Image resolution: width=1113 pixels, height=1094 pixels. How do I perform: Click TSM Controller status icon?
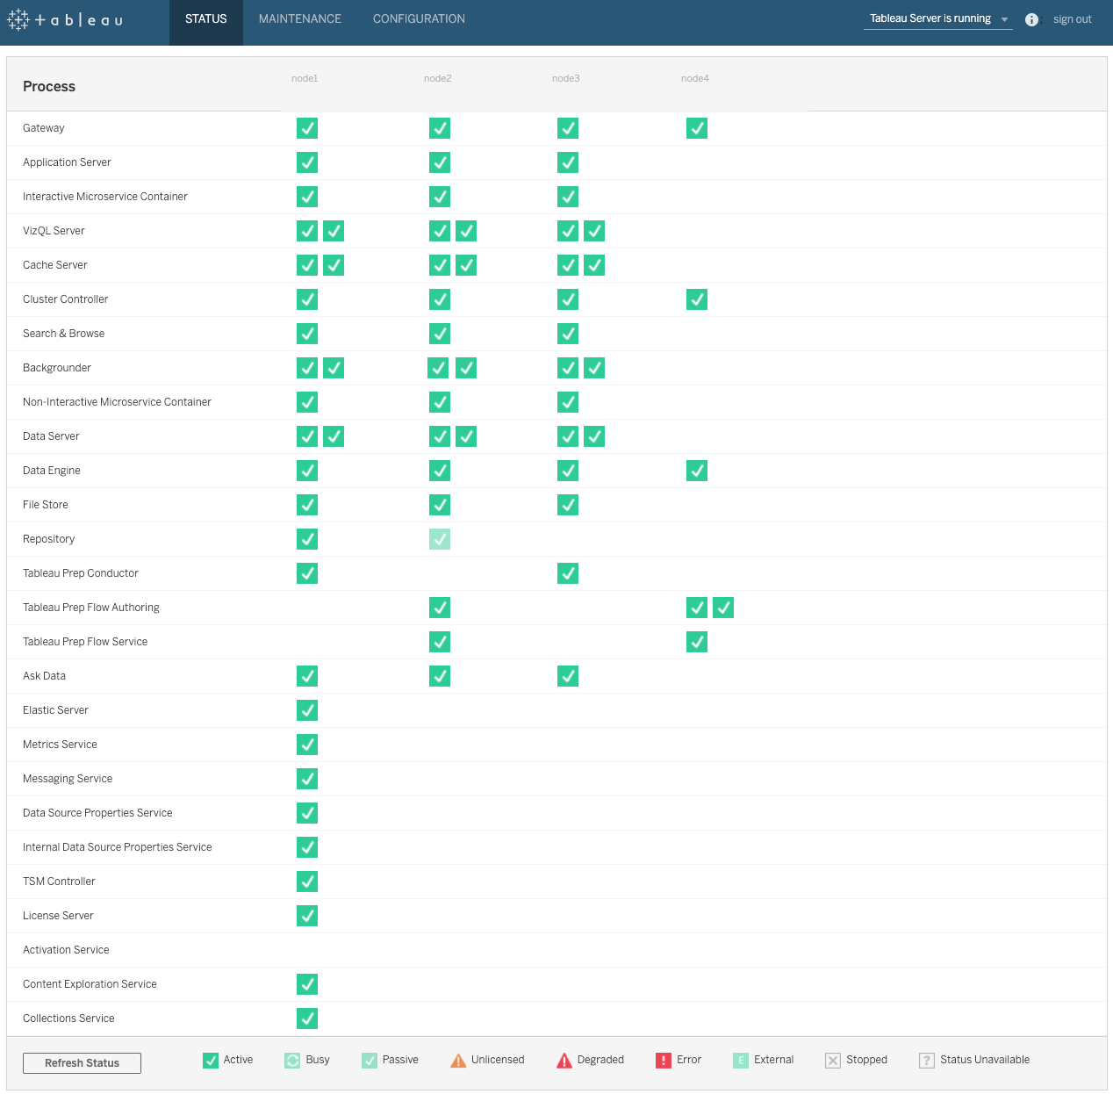(x=307, y=882)
